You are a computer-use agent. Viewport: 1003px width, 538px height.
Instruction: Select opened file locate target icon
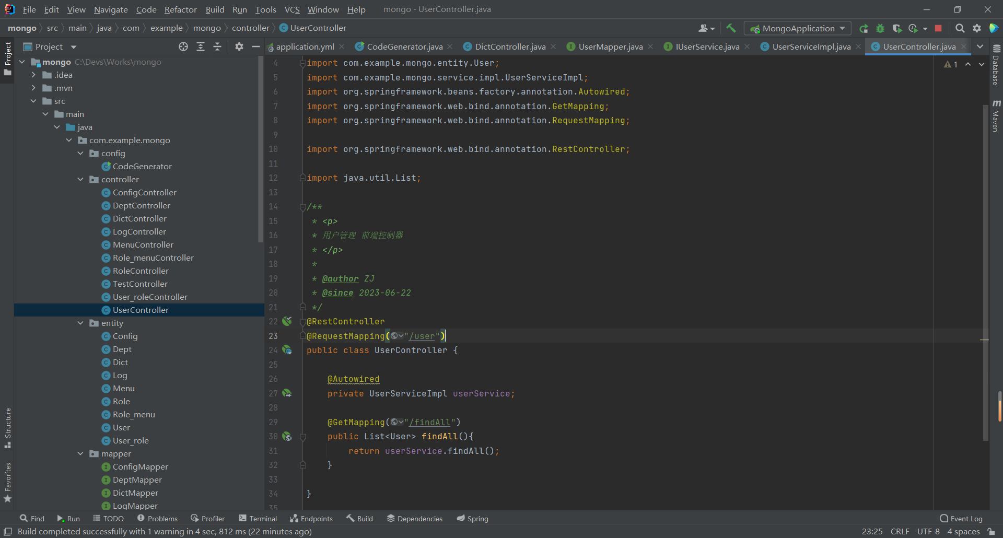pos(183,46)
